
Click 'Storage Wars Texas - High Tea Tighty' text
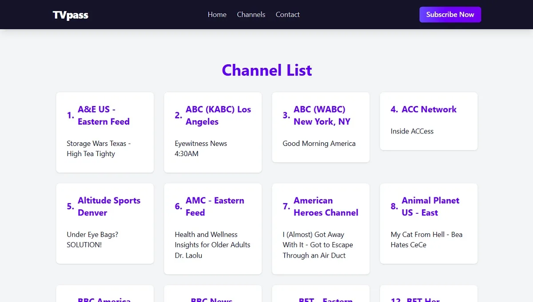pyautogui.click(x=99, y=149)
